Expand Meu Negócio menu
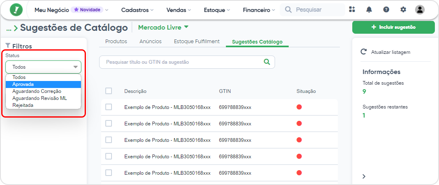 coord(71,10)
